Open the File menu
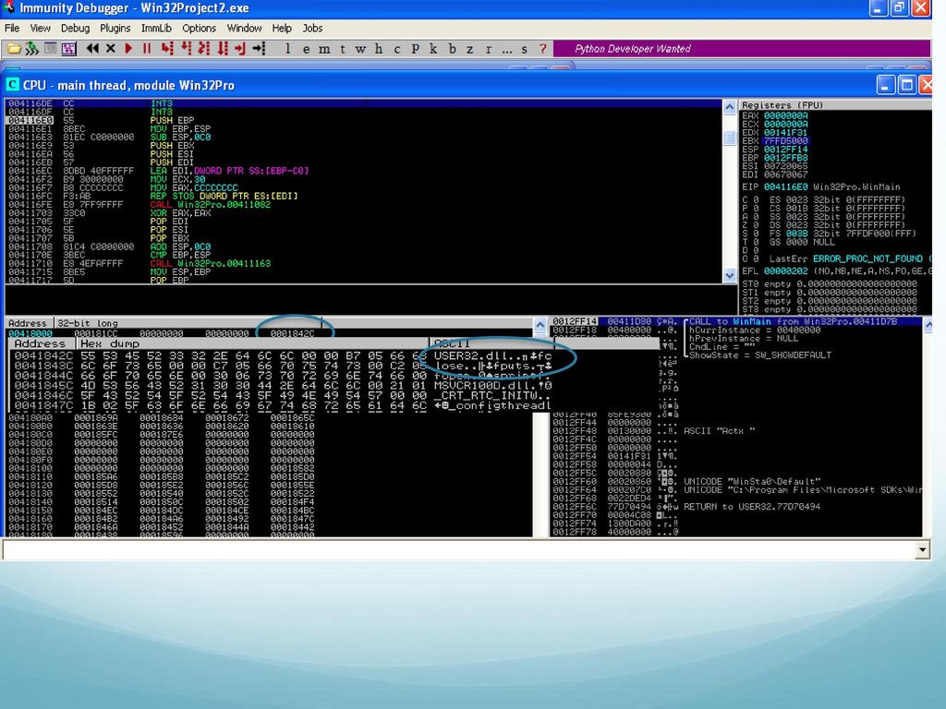946x709 pixels. click(12, 28)
